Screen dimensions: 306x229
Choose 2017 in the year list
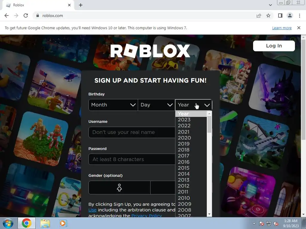(191, 156)
